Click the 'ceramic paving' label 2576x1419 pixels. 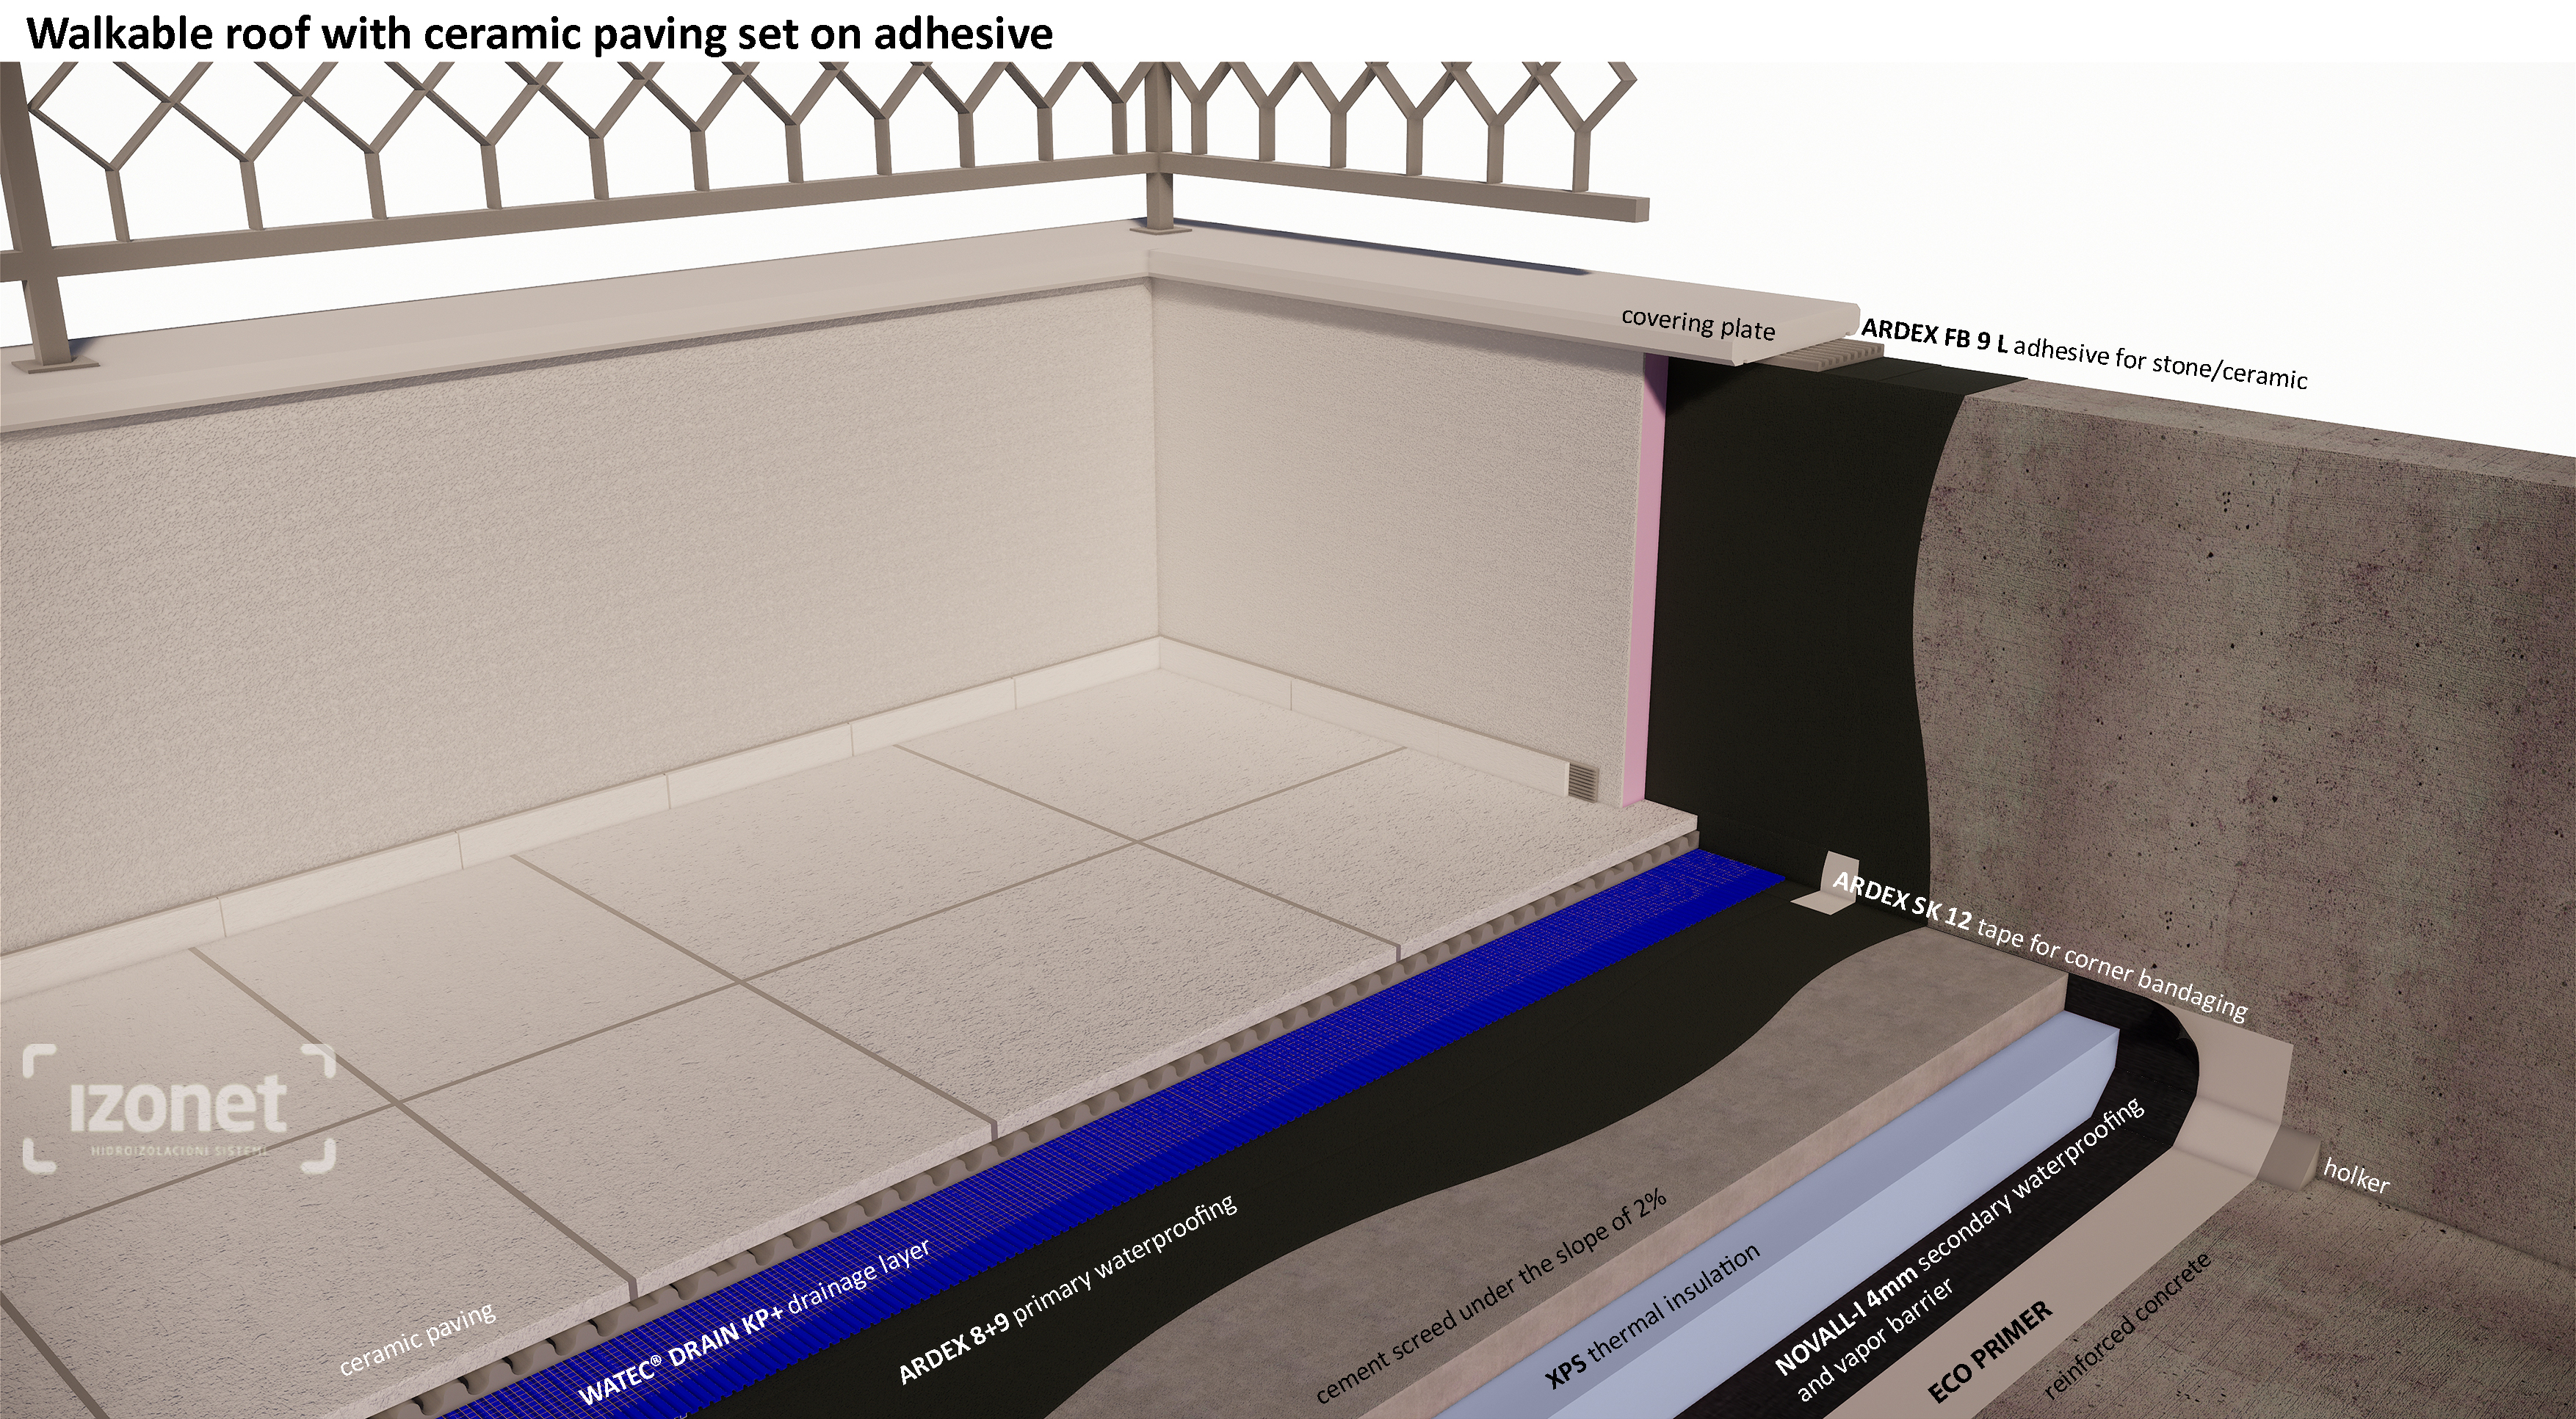point(418,1338)
